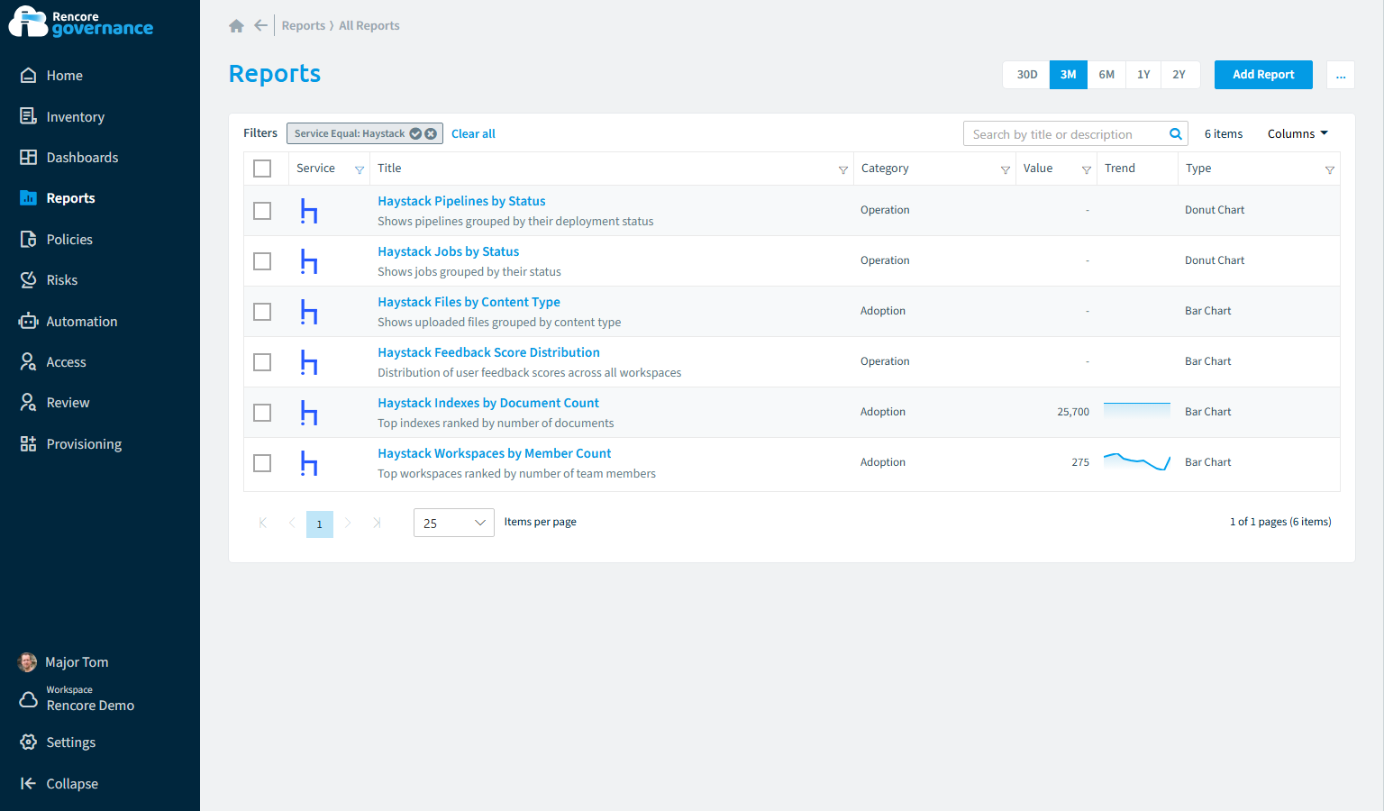This screenshot has height=811, width=1384.
Task: Check the Haystack Files by Content Type row
Action: (262, 312)
